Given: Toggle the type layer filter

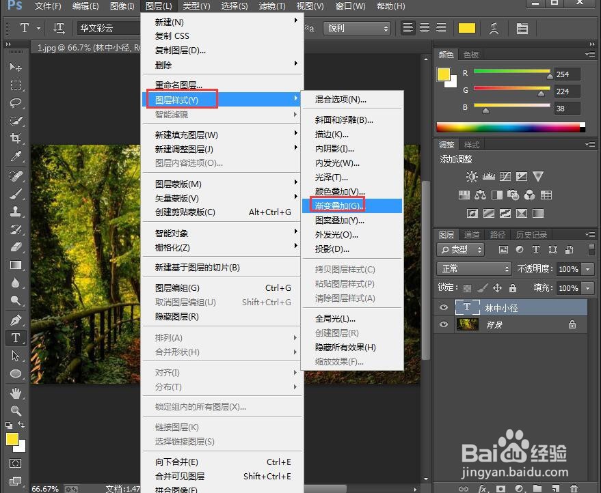Looking at the screenshot, I should click(x=536, y=249).
